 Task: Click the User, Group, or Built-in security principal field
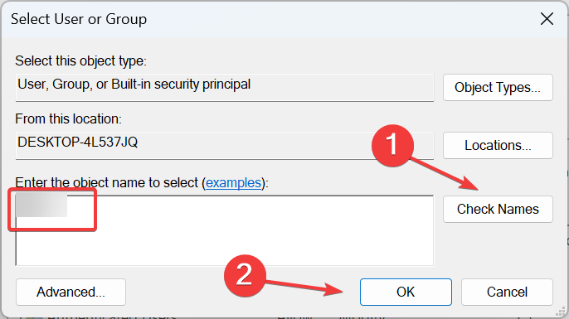(x=225, y=87)
